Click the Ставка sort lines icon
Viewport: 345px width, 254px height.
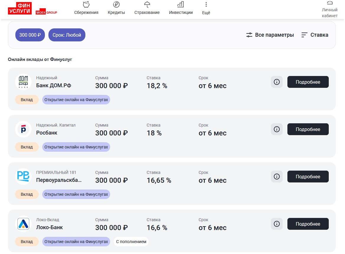pyautogui.click(x=304, y=35)
